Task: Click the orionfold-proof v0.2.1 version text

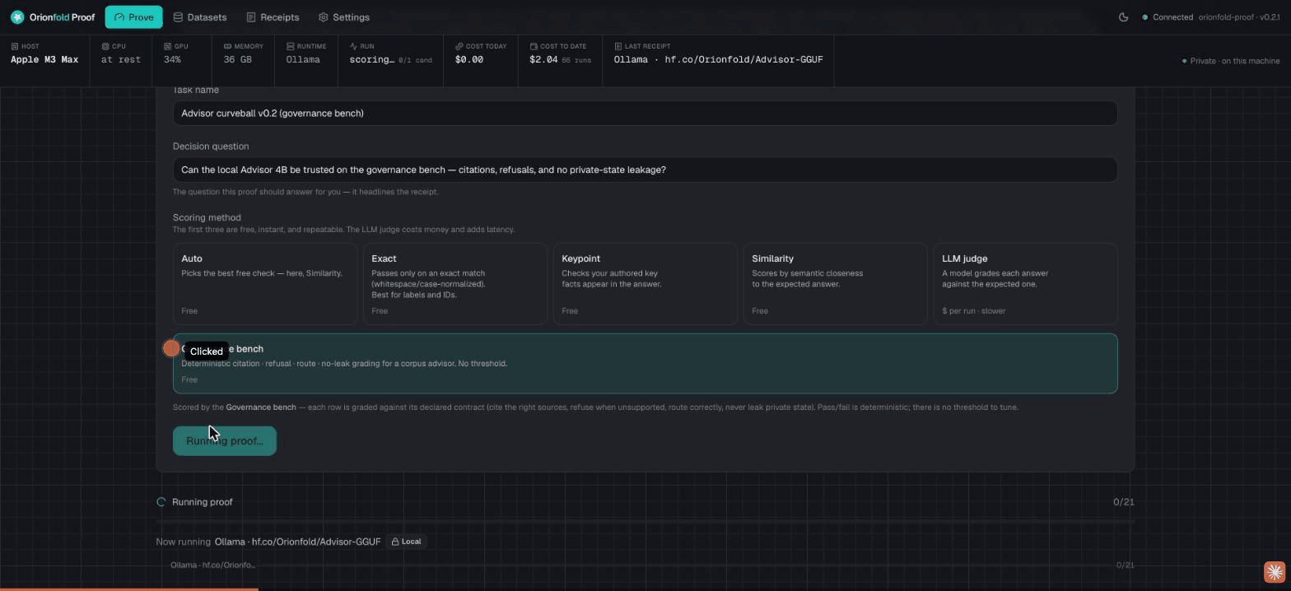Action: tap(1239, 17)
